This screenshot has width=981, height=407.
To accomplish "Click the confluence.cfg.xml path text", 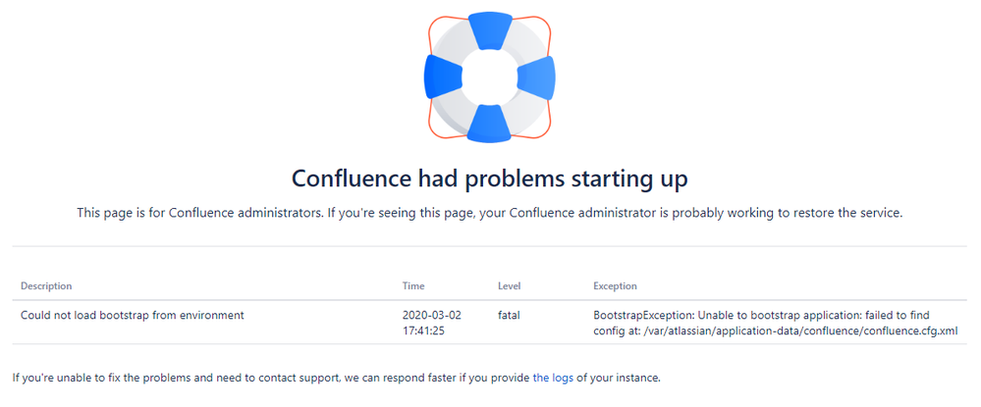I will pyautogui.click(x=800, y=331).
